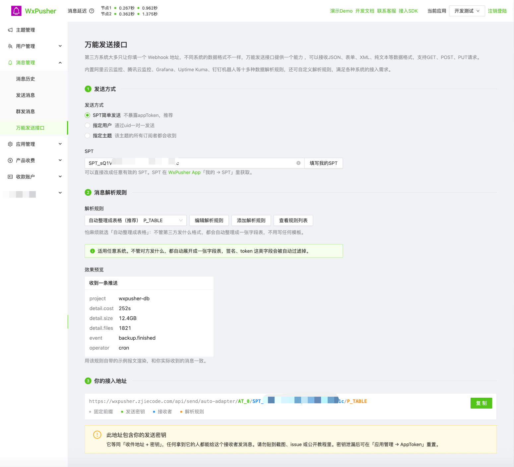
Task: Click the 编辑解析规则 button
Action: pyautogui.click(x=209, y=221)
